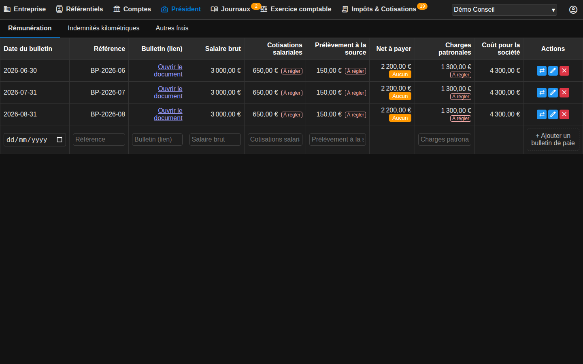Open the Exercice comptable menu
The image size is (583, 364).
296,9
